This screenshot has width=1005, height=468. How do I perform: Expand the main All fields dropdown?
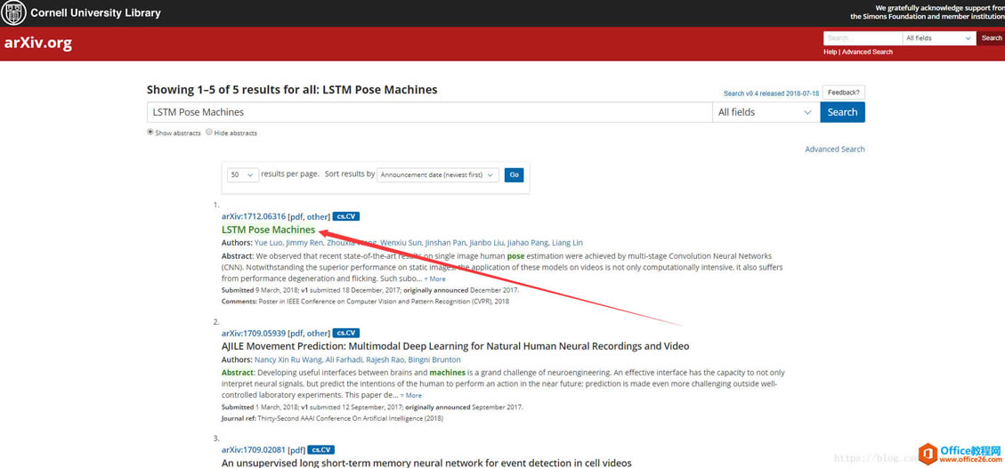tap(766, 112)
